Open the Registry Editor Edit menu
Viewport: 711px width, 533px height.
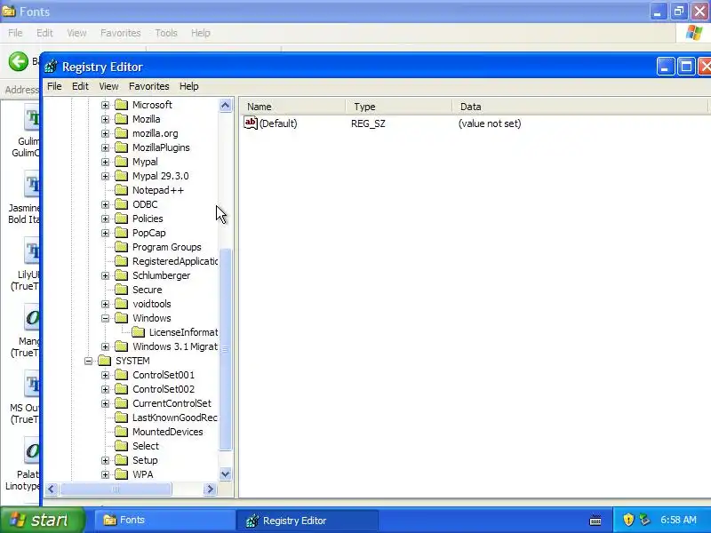[80, 86]
